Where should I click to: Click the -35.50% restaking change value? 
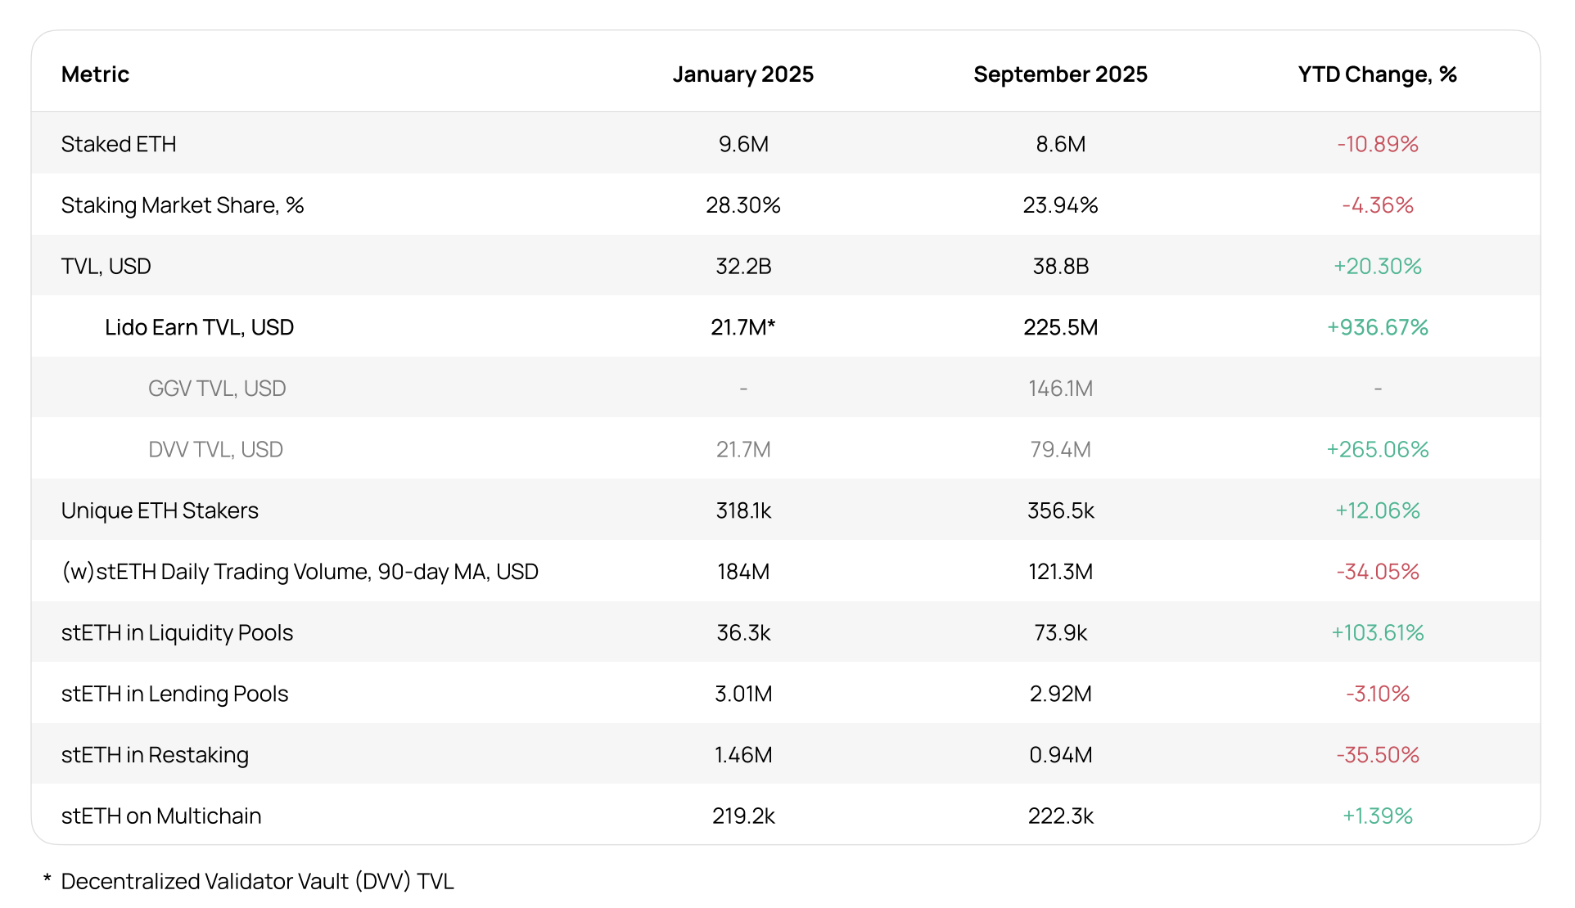(1377, 755)
